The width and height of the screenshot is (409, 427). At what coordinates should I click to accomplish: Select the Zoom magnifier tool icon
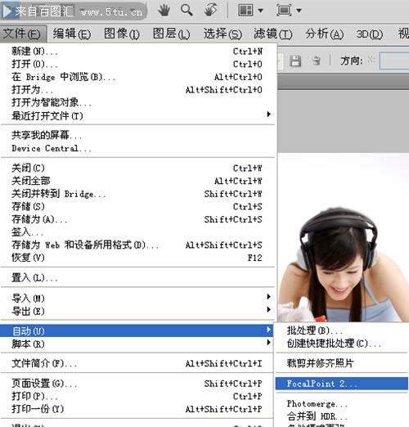[x=187, y=10]
